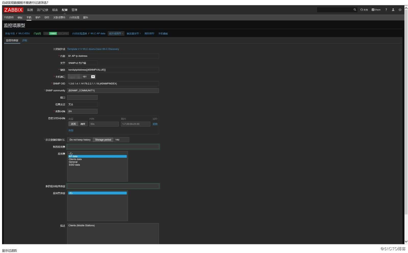Open the user profile icon
Screen dimensions: 408x253
[x=393, y=10]
